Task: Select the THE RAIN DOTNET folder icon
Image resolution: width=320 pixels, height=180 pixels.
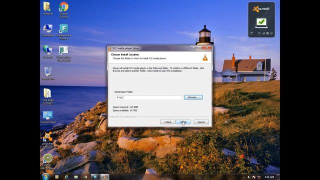Action: point(48,96)
